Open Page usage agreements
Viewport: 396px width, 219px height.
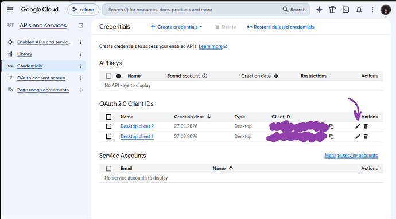(x=43, y=90)
